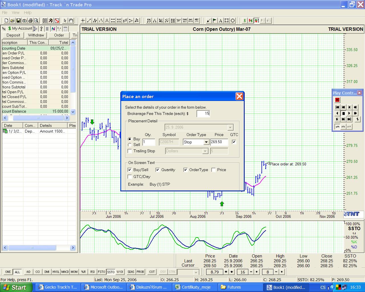Select the Sell radio button
The image size is (365, 292).
[x=130, y=145]
